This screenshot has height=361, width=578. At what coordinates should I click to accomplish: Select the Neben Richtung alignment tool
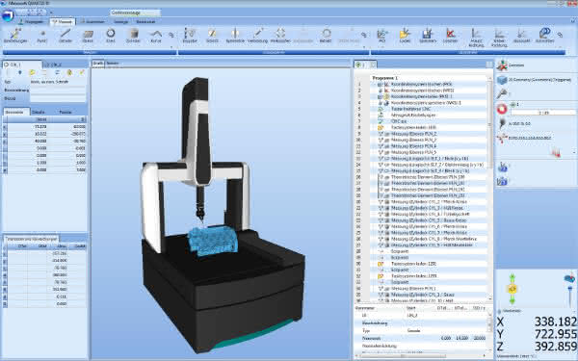coord(499,38)
